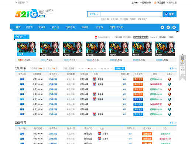Screen dimensions: 192x144
Task: Select the active 12 o'clock hour tab
Action: (x=89, y=68)
